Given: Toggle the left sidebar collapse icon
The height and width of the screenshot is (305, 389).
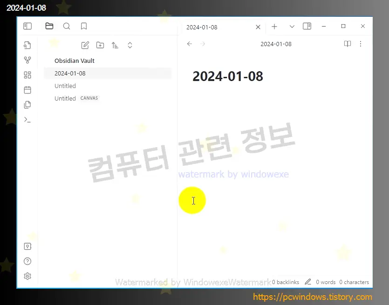Looking at the screenshot, I should (x=27, y=26).
